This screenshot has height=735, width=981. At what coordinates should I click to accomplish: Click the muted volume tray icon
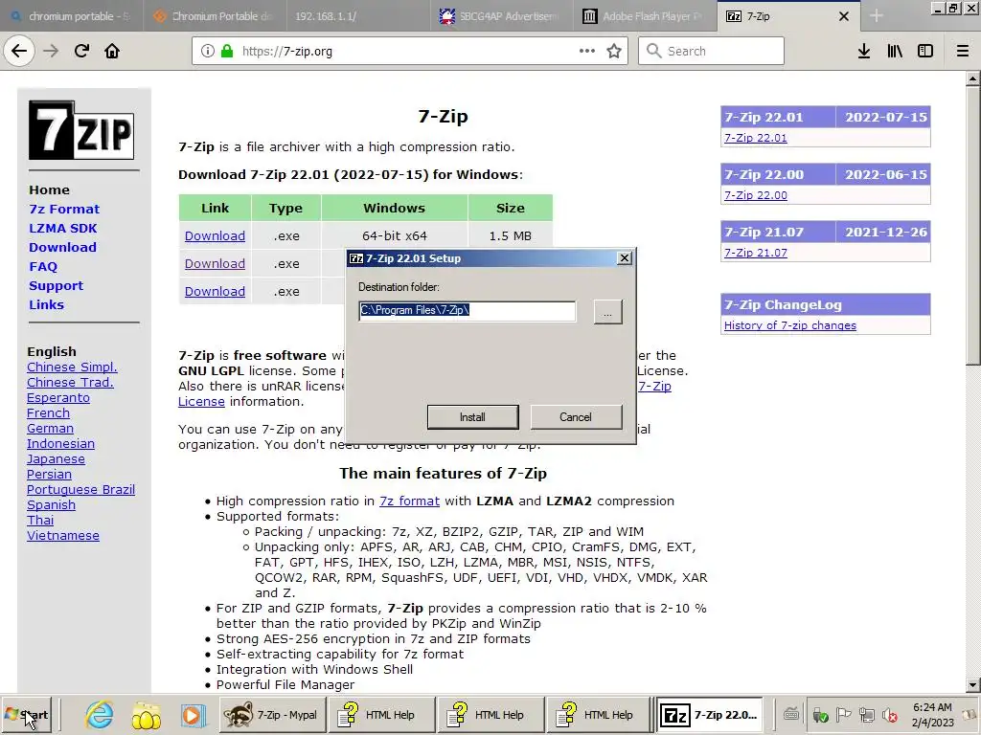(x=890, y=714)
